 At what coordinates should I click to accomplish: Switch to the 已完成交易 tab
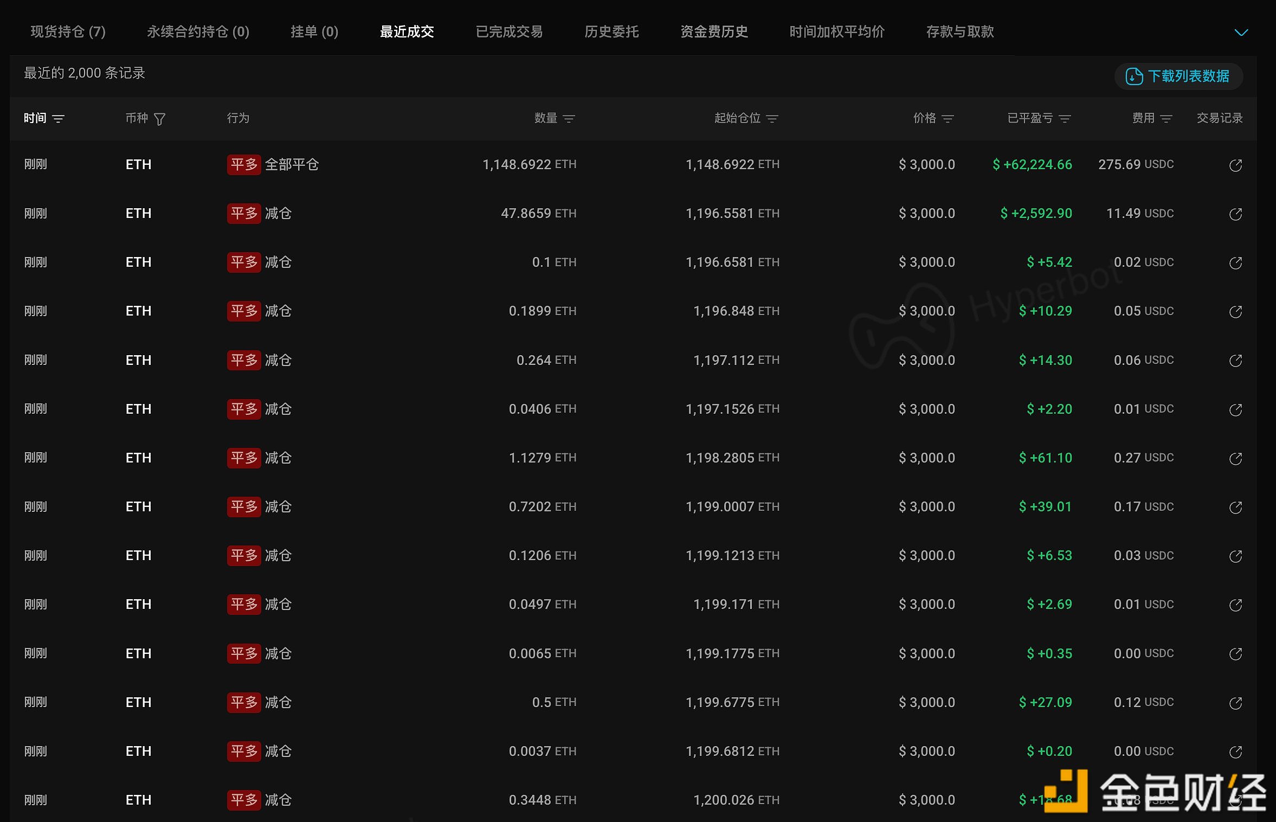point(508,32)
